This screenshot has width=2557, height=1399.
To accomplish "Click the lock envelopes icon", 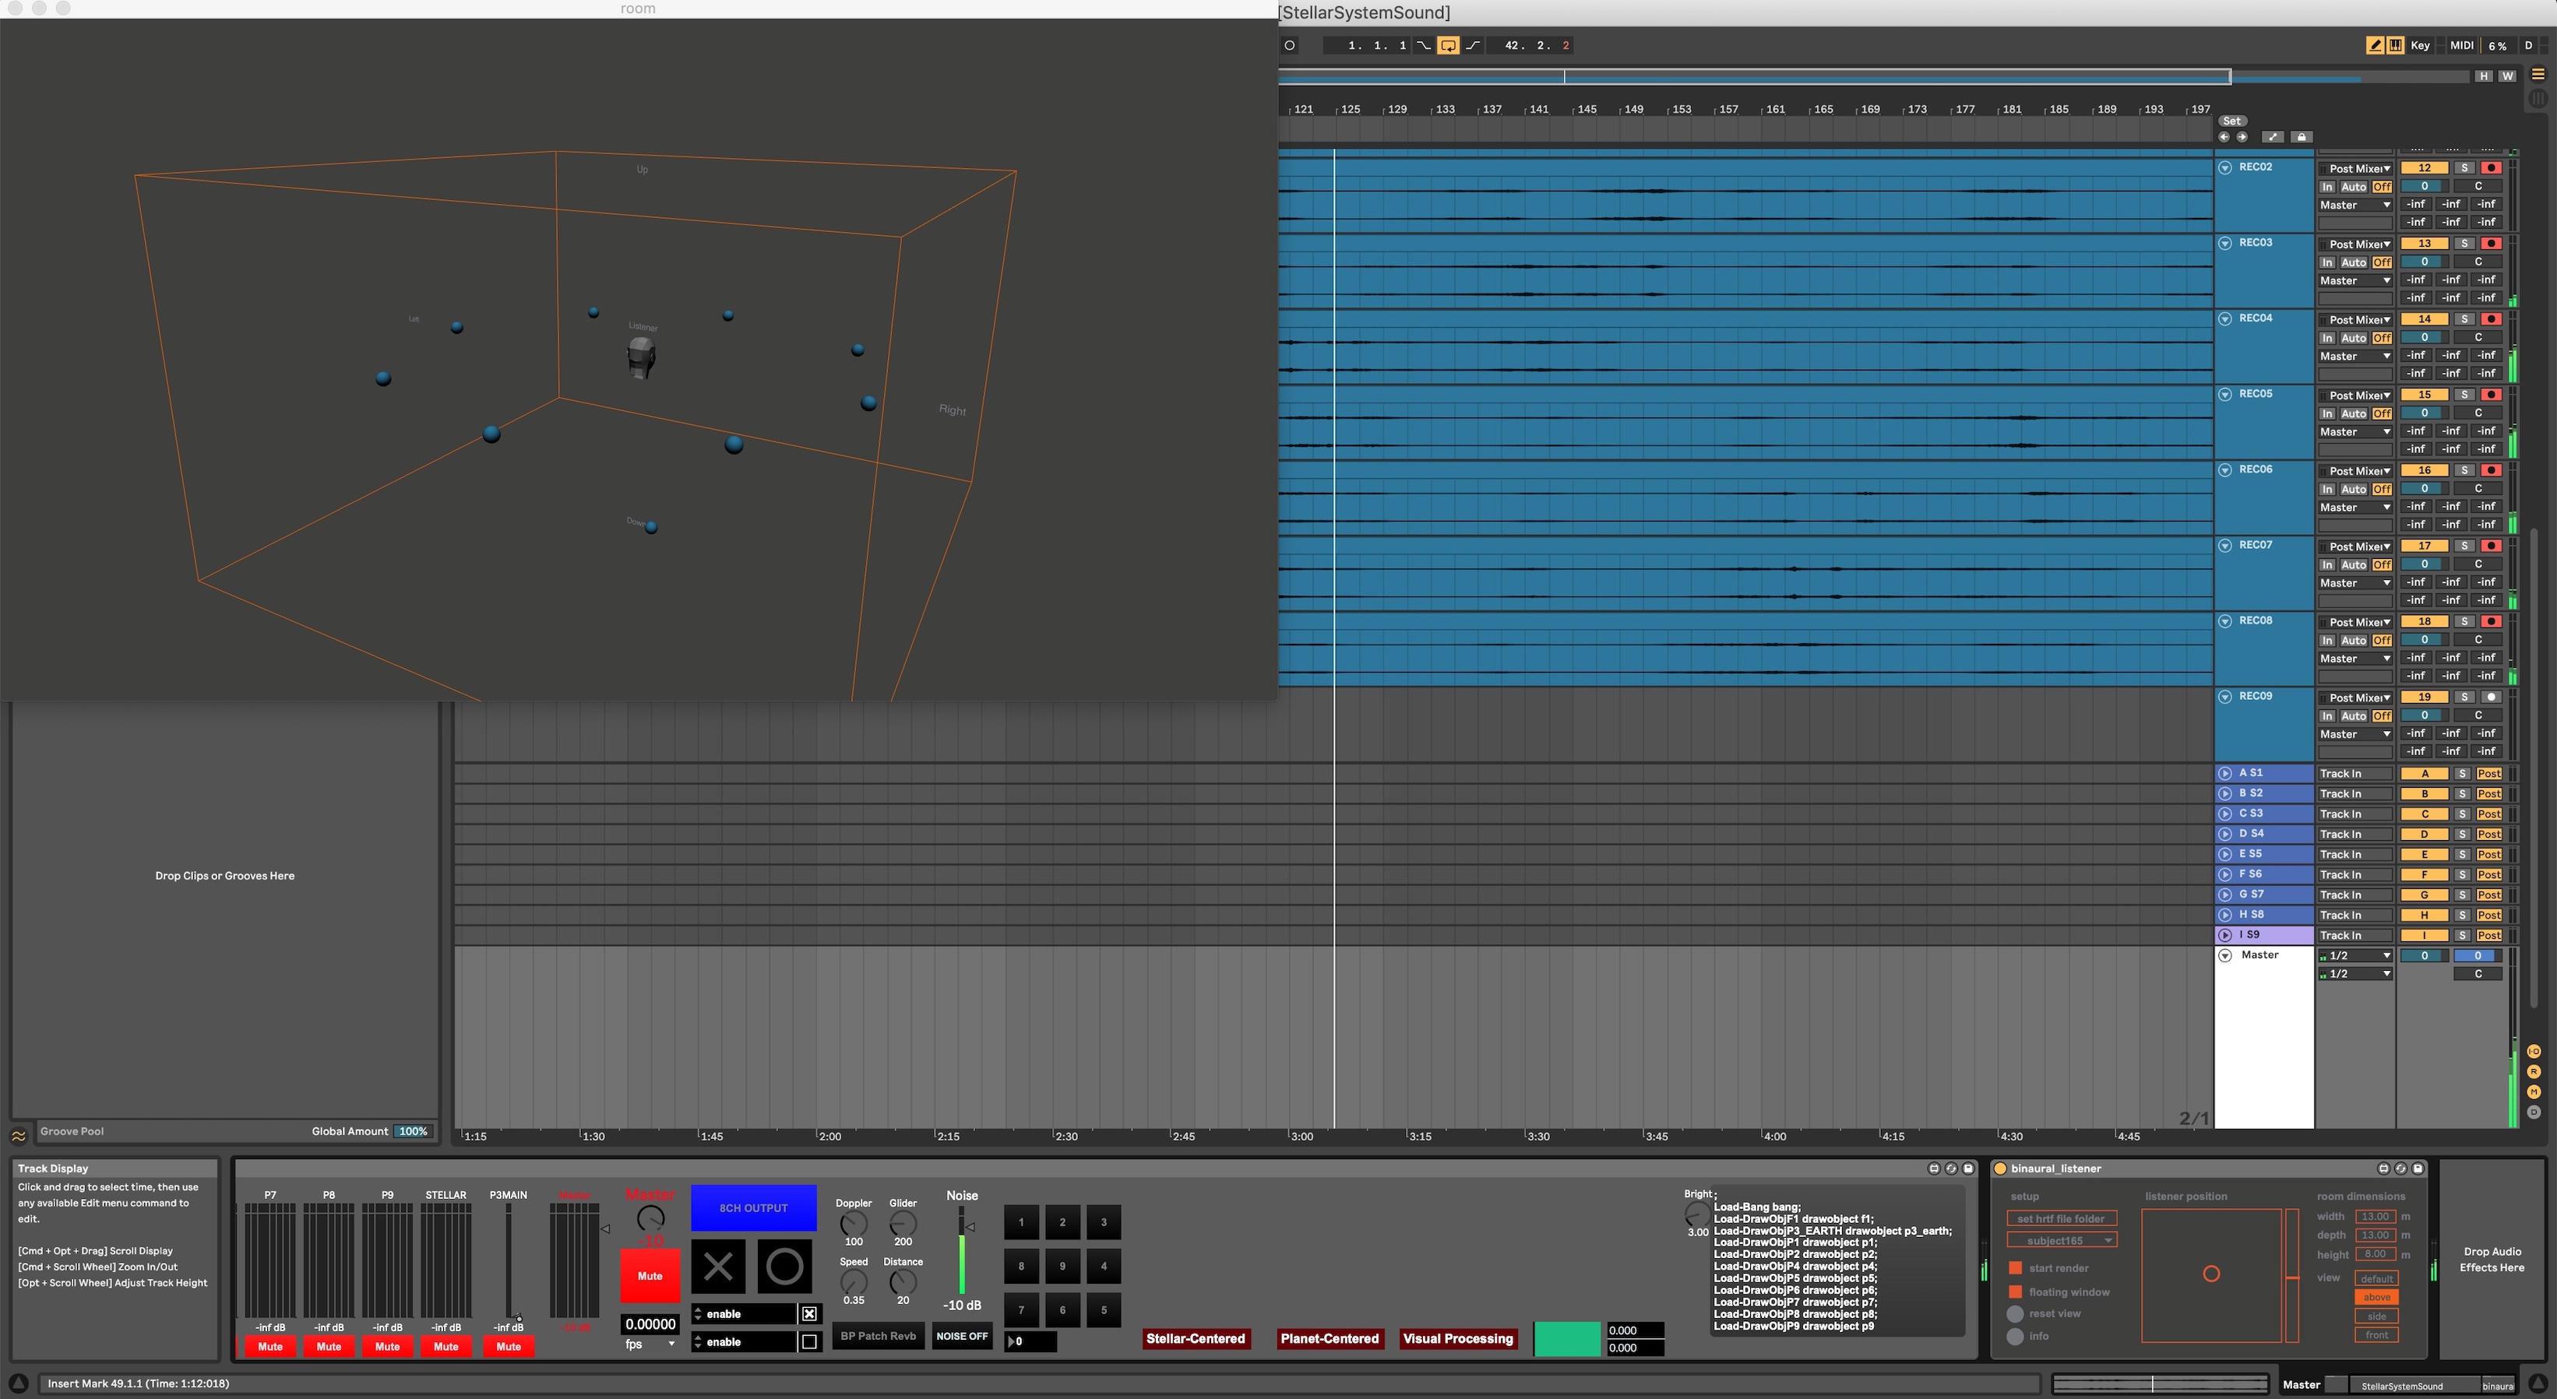I will (x=2302, y=137).
